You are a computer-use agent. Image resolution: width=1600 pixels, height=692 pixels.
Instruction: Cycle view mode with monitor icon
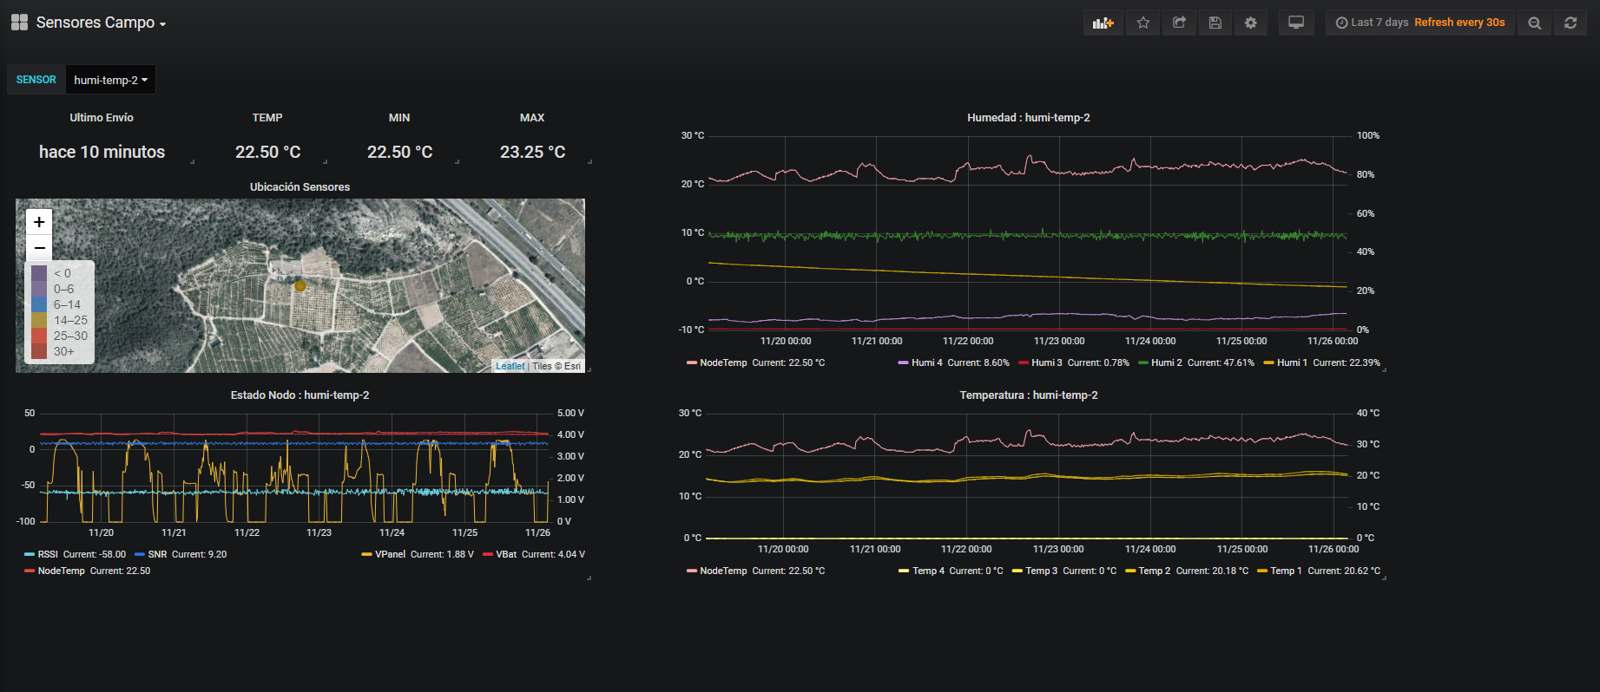click(x=1296, y=23)
